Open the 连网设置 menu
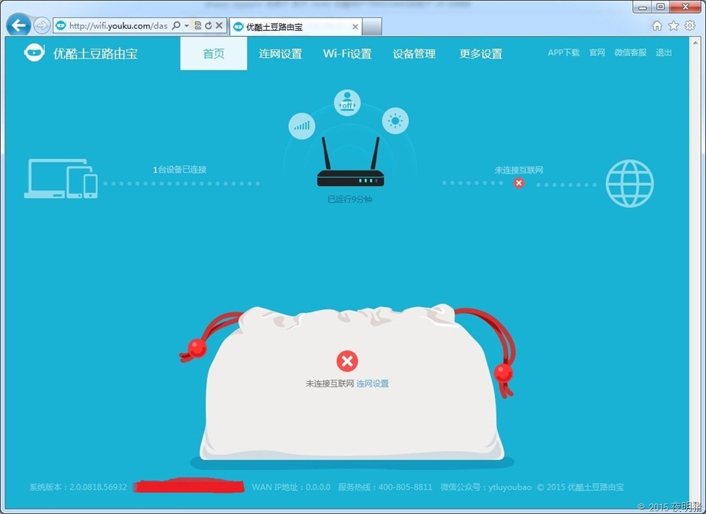 click(x=281, y=54)
